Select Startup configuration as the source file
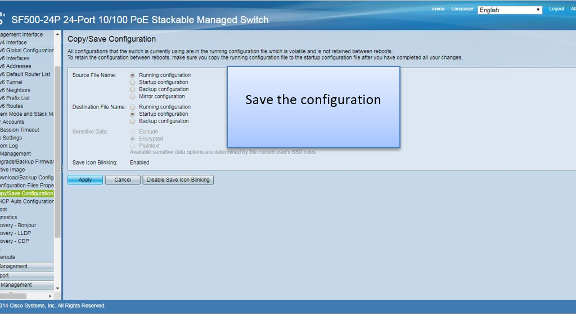Viewport: 576px width, 316px height. (133, 83)
